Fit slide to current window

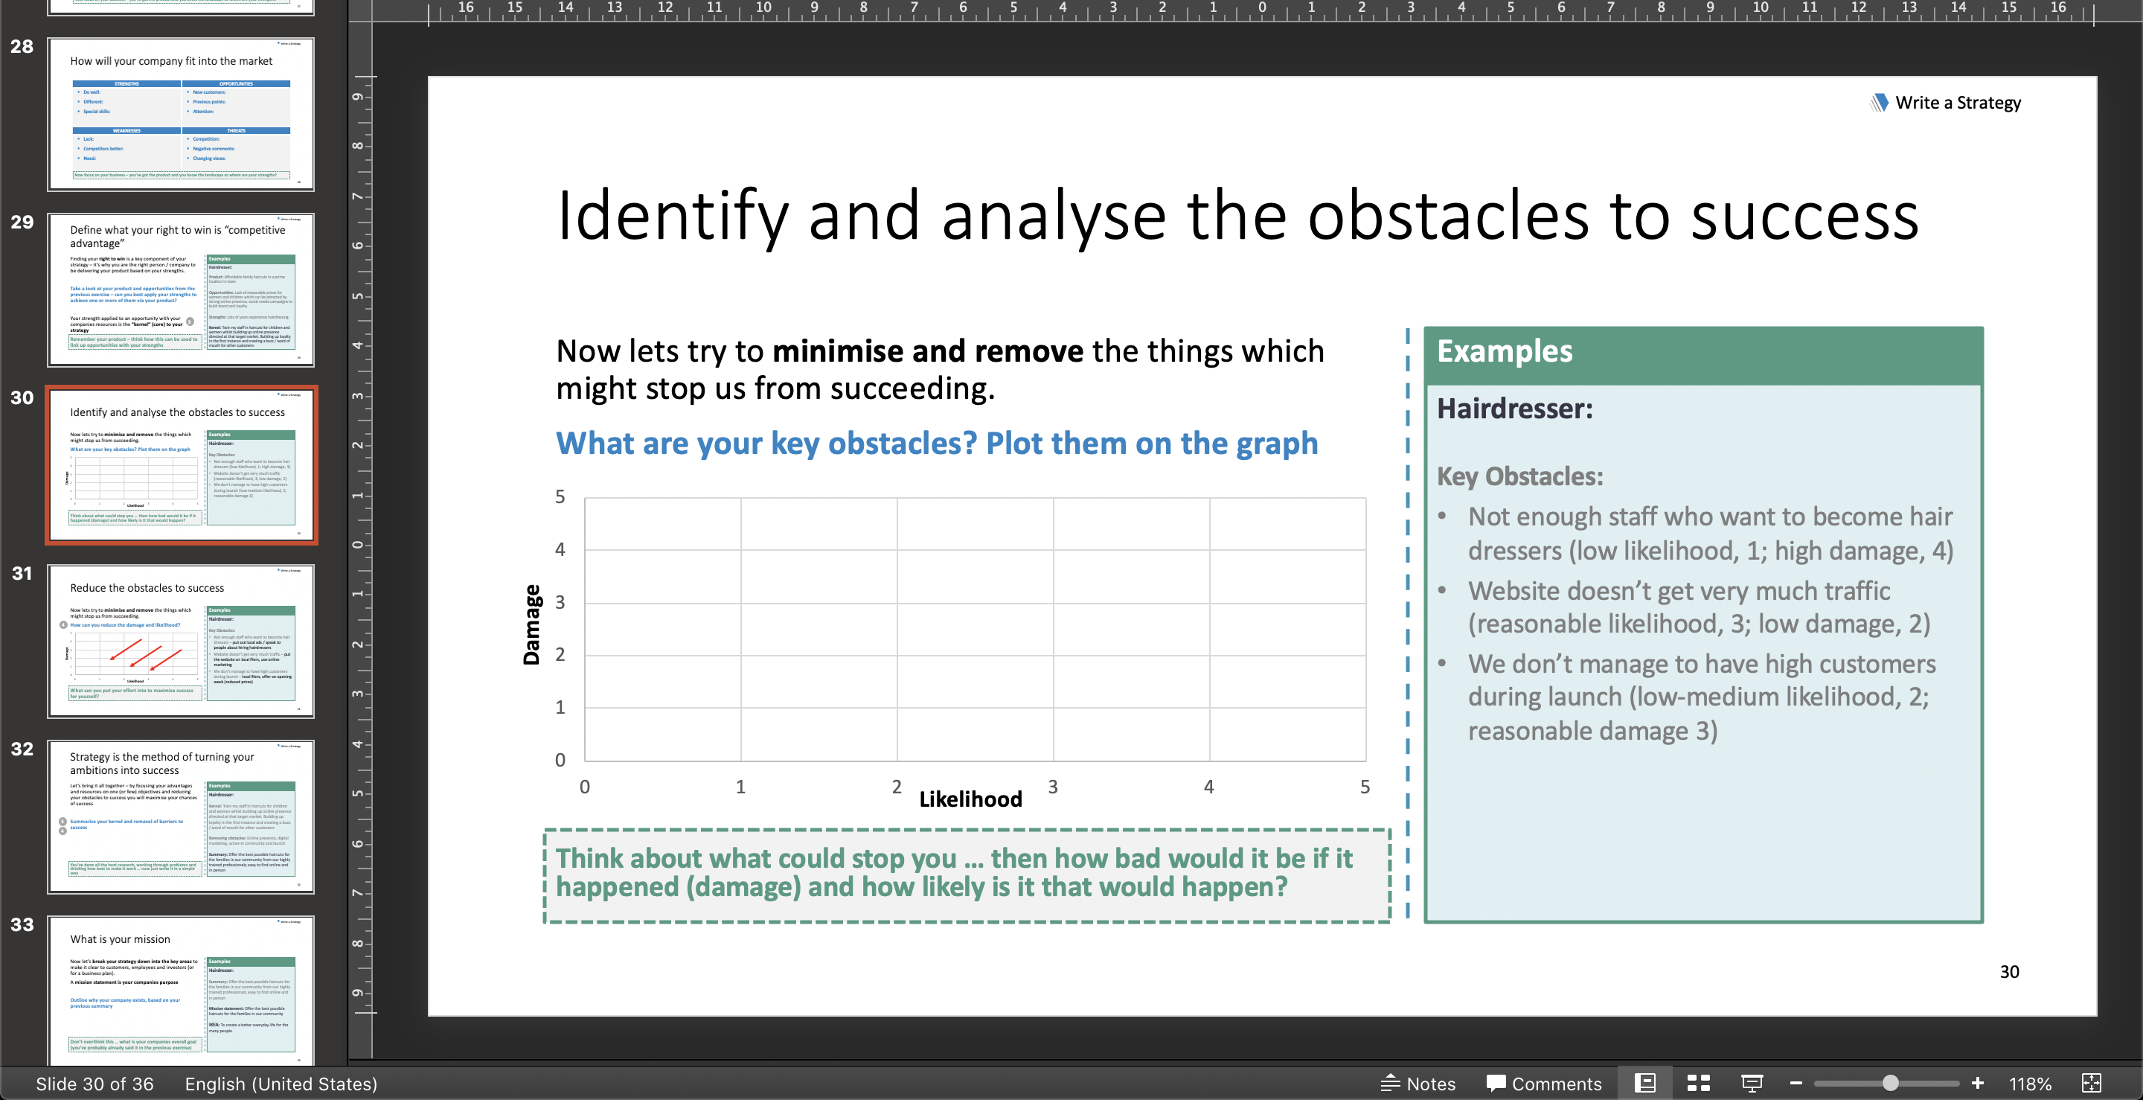(2092, 1083)
